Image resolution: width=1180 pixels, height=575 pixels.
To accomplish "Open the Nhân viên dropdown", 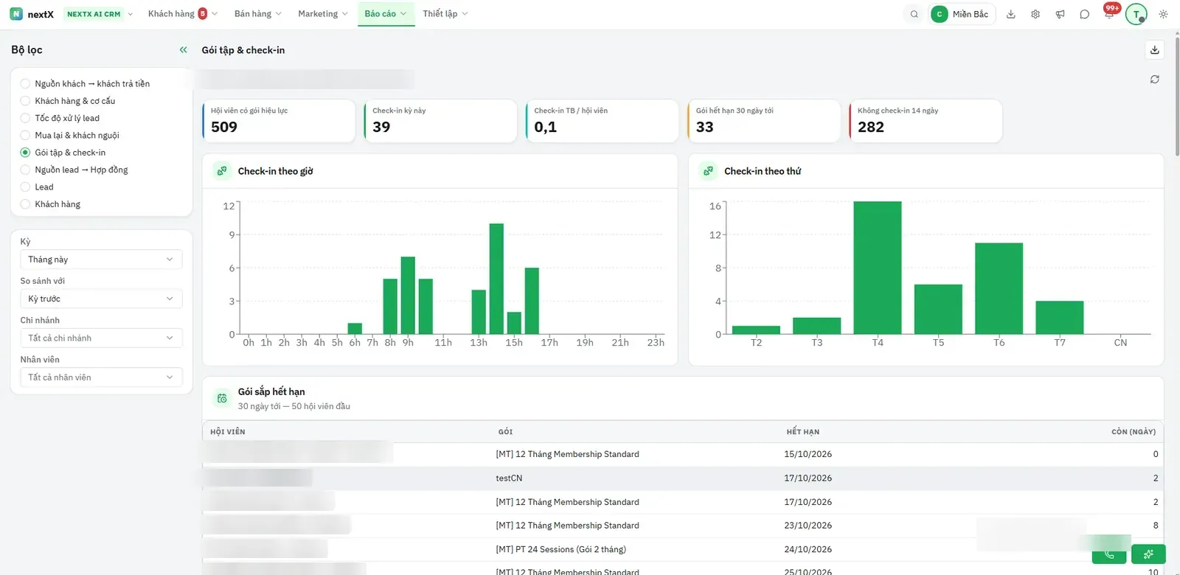I will point(101,377).
